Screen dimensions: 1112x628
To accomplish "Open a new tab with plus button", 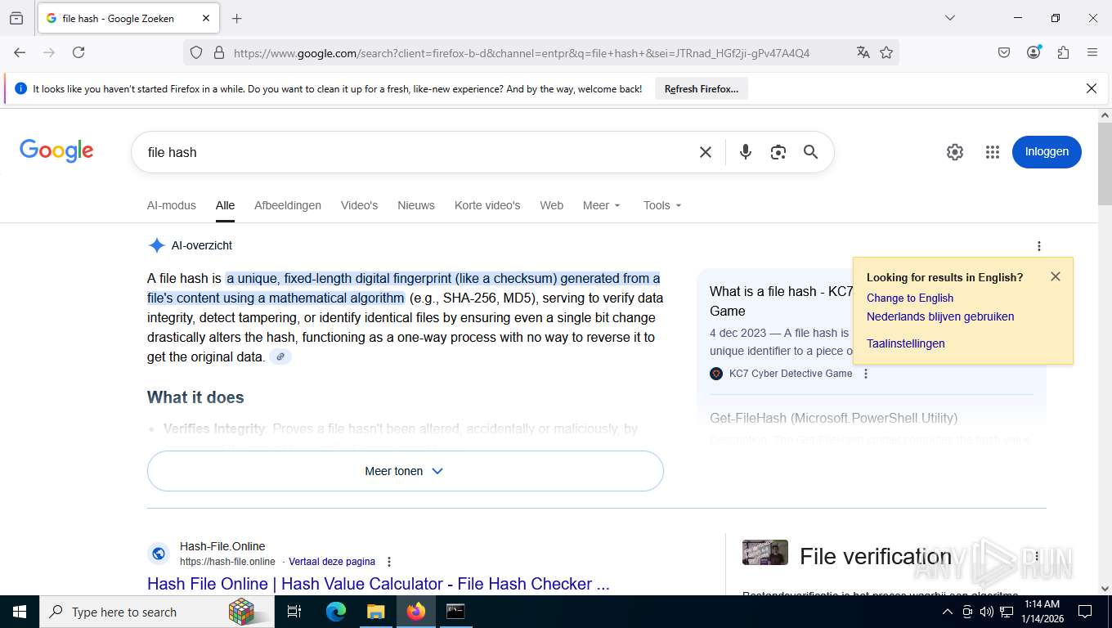I will click(x=236, y=18).
